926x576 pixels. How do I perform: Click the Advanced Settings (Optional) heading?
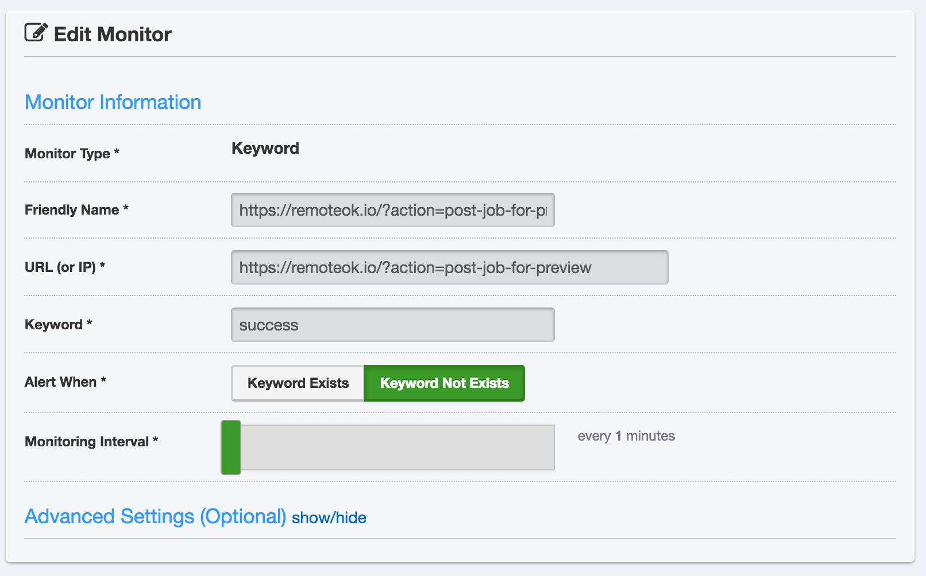point(155,516)
